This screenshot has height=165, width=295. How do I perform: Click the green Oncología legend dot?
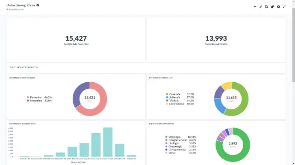tap(166, 137)
